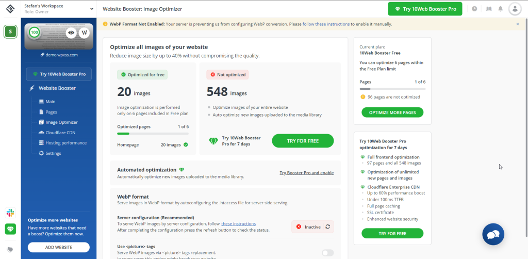Open the follow these instructions banner link
The image size is (528, 259).
(x=326, y=24)
